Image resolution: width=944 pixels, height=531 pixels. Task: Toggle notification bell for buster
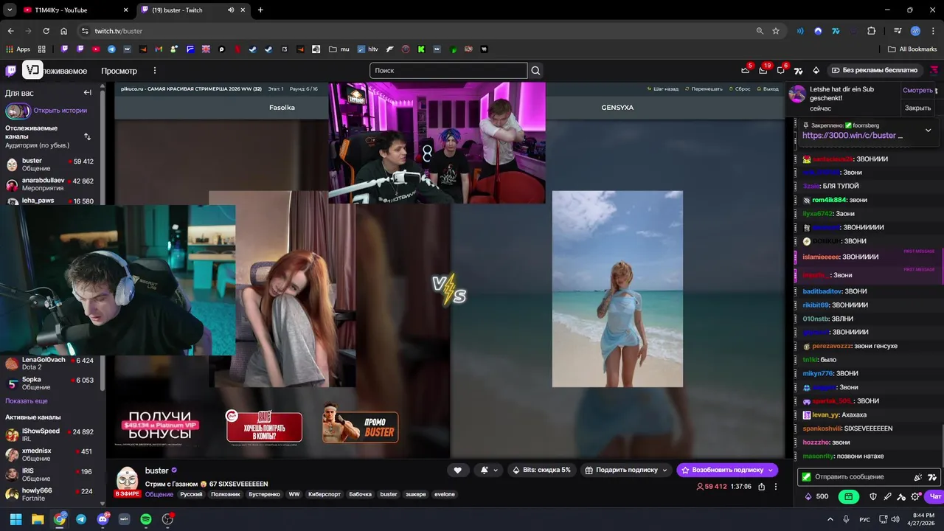click(488, 470)
